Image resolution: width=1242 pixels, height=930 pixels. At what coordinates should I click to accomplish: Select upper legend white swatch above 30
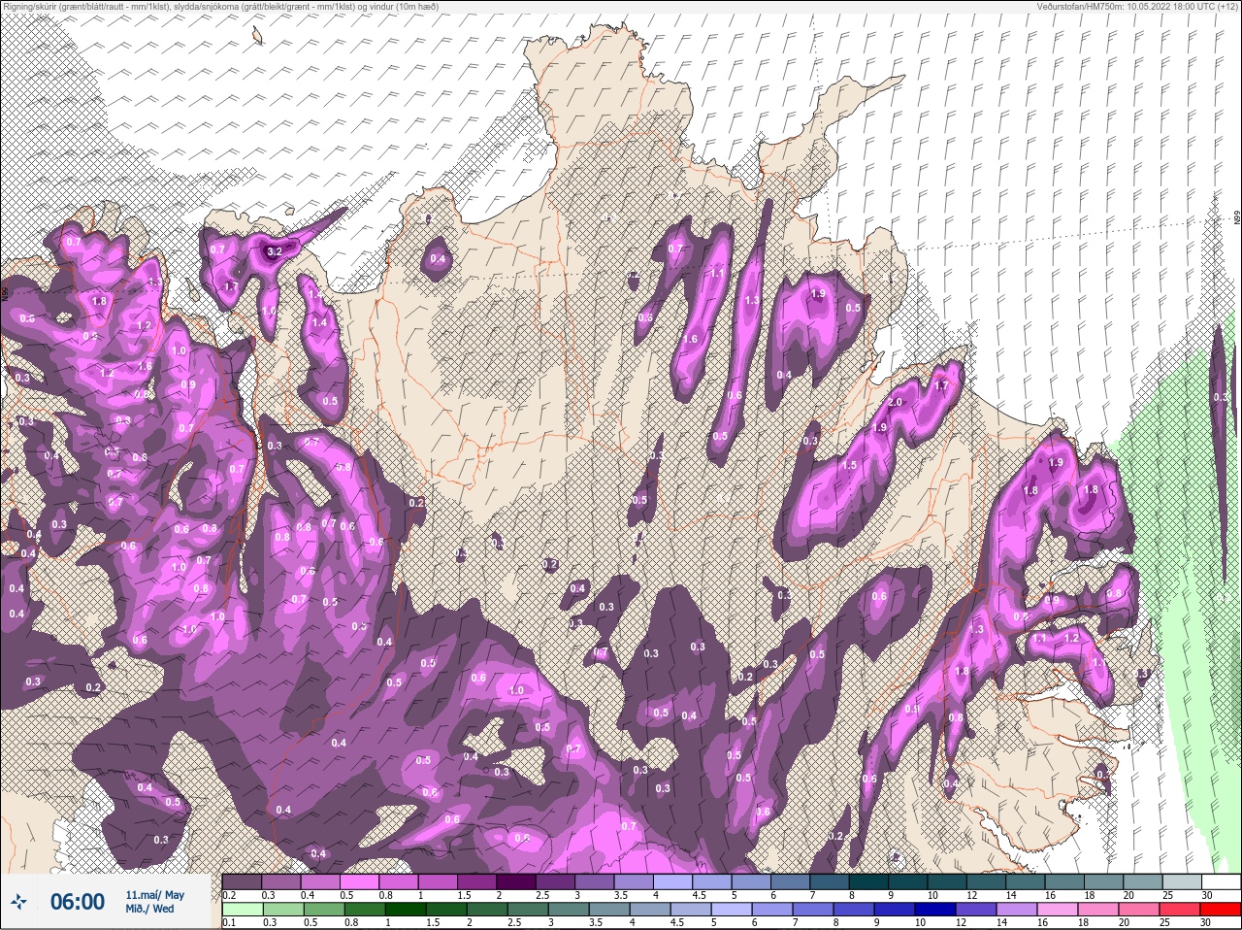(1222, 881)
